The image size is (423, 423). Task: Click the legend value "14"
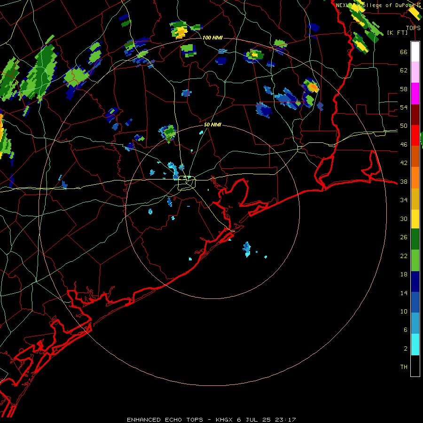pos(404,293)
